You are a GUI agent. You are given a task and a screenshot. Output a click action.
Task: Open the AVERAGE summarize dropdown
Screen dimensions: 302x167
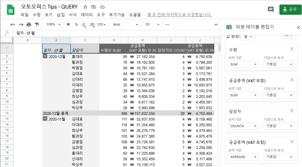(243, 157)
